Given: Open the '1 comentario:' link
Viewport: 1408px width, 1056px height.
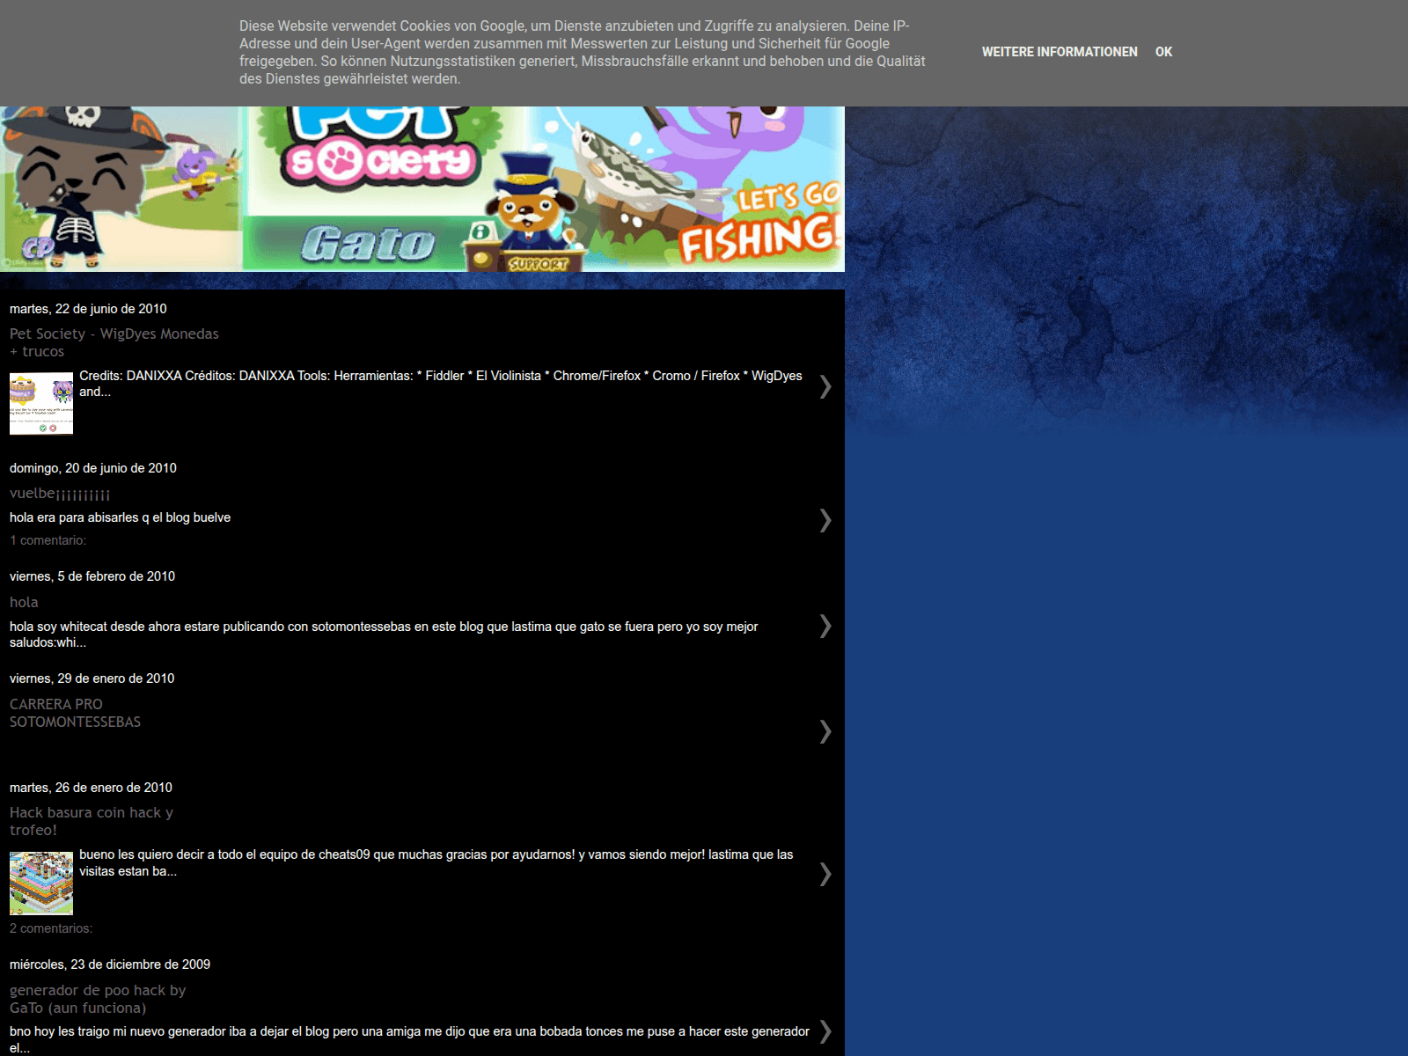Looking at the screenshot, I should (x=48, y=540).
